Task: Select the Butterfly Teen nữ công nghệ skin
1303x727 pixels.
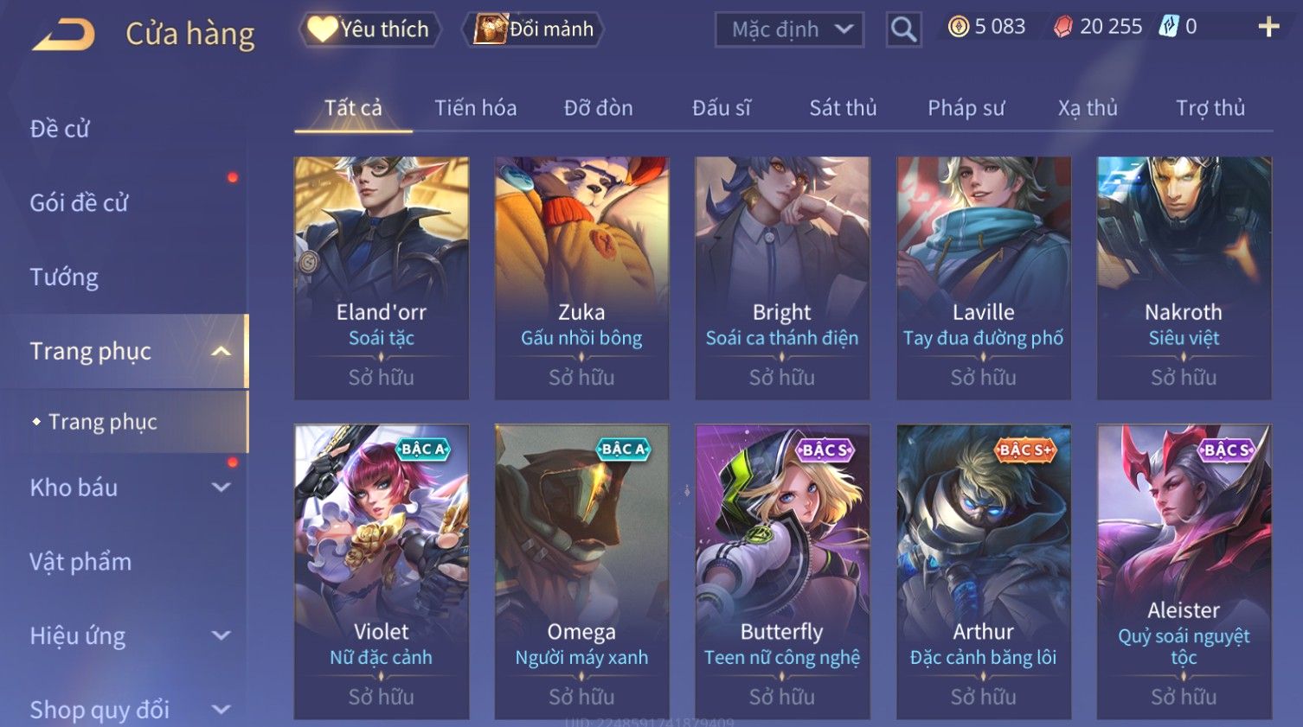Action: tap(782, 571)
